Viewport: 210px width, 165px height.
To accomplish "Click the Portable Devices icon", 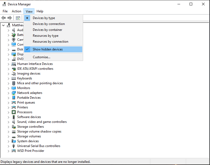I will coord(14,98).
